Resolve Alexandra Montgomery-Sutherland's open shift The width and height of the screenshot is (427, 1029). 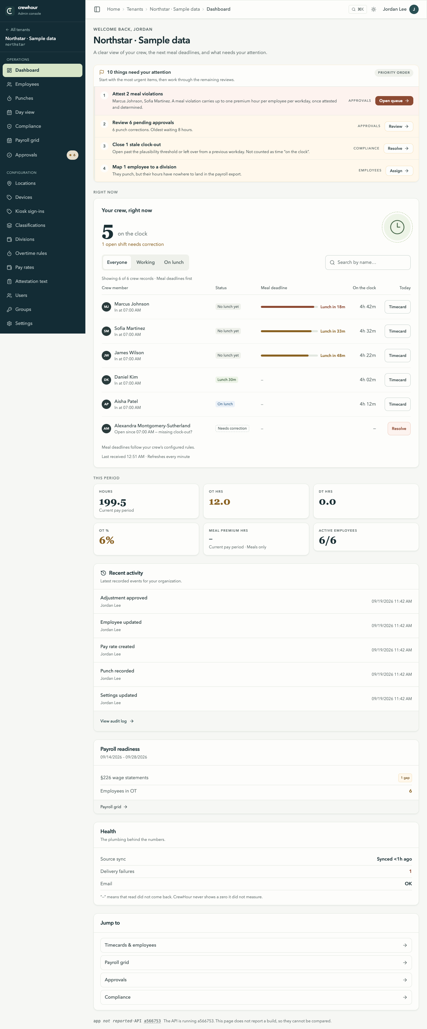point(399,429)
